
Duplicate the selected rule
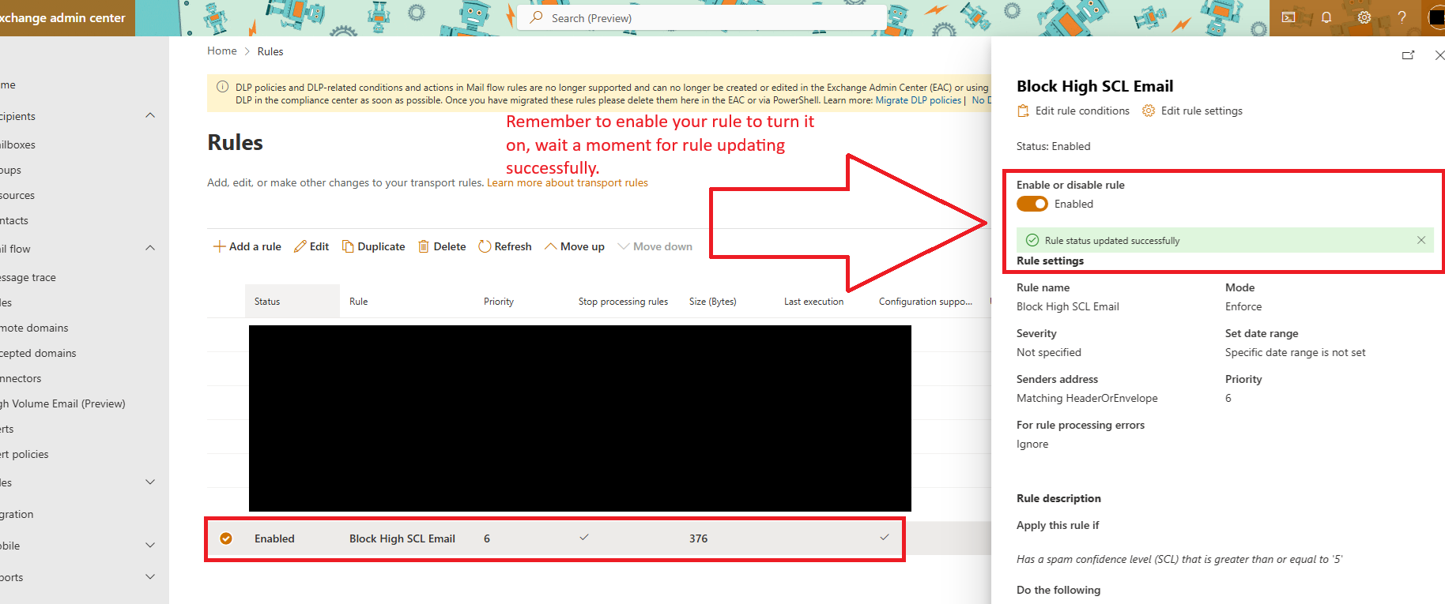373,246
